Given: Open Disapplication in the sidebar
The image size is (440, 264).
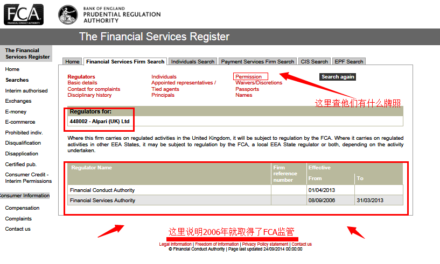Looking at the screenshot, I should click(22, 154).
